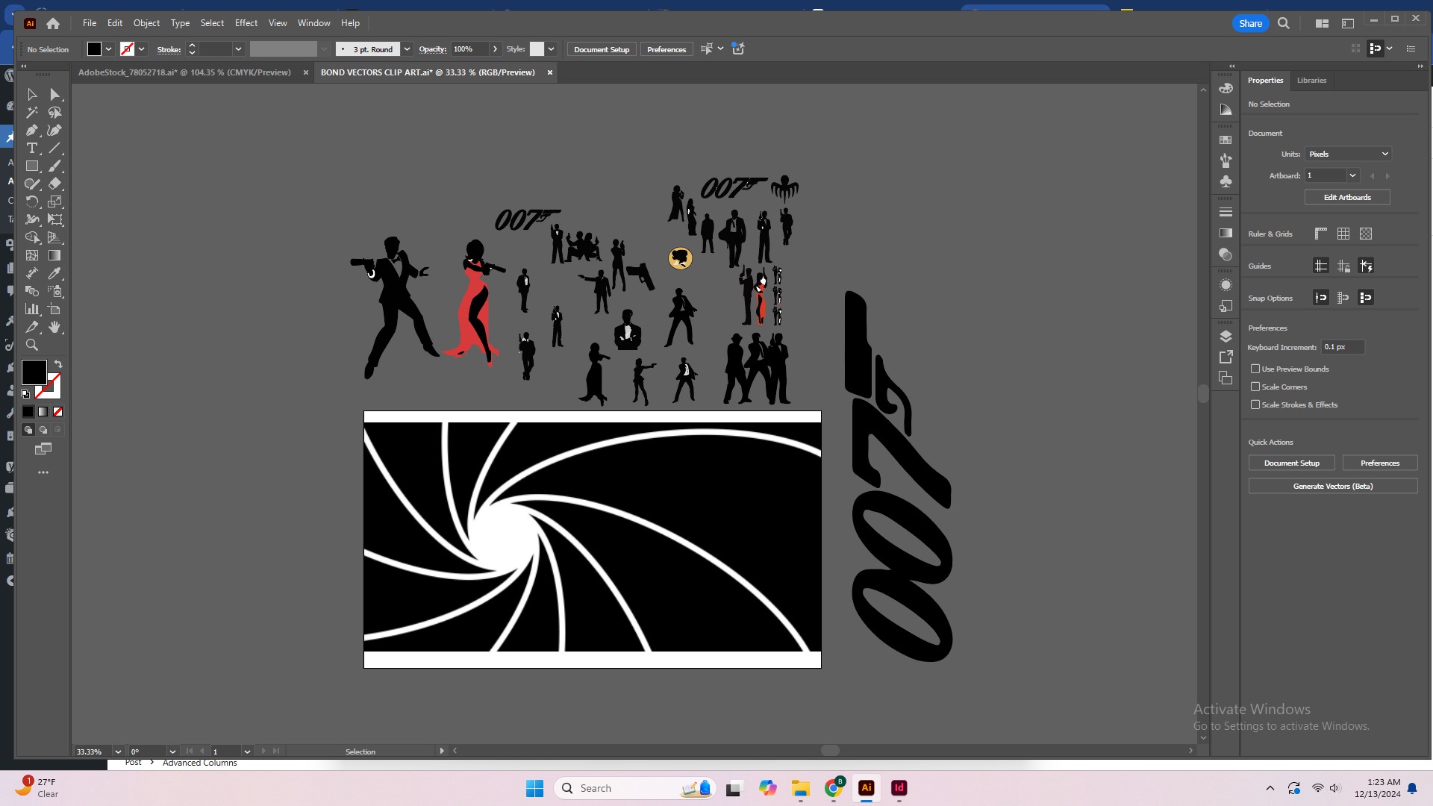Click the black fill color box in toolbar
The width and height of the screenshot is (1433, 806).
pos(34,372)
